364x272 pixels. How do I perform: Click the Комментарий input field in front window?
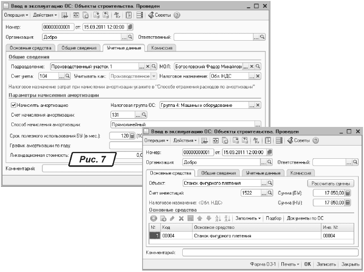(270, 252)
